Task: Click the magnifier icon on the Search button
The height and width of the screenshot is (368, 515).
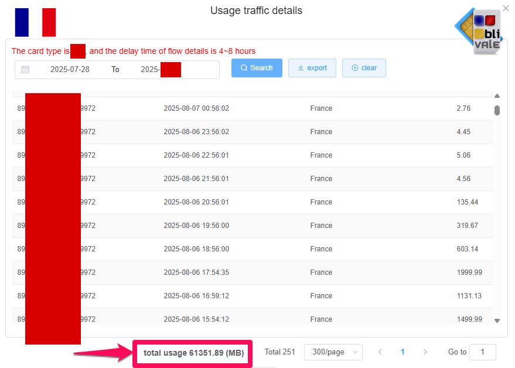Action: pyautogui.click(x=245, y=67)
